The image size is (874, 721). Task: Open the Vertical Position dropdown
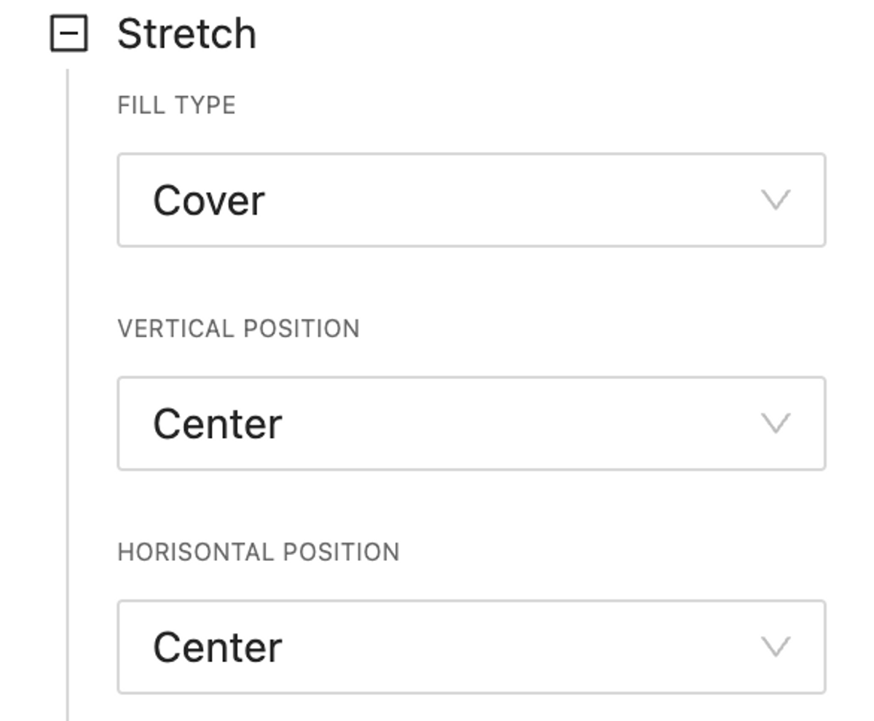coord(471,423)
